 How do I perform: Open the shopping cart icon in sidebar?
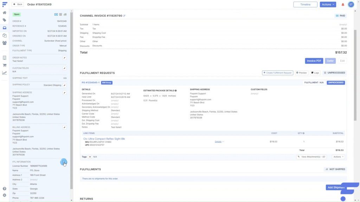tap(4, 65)
